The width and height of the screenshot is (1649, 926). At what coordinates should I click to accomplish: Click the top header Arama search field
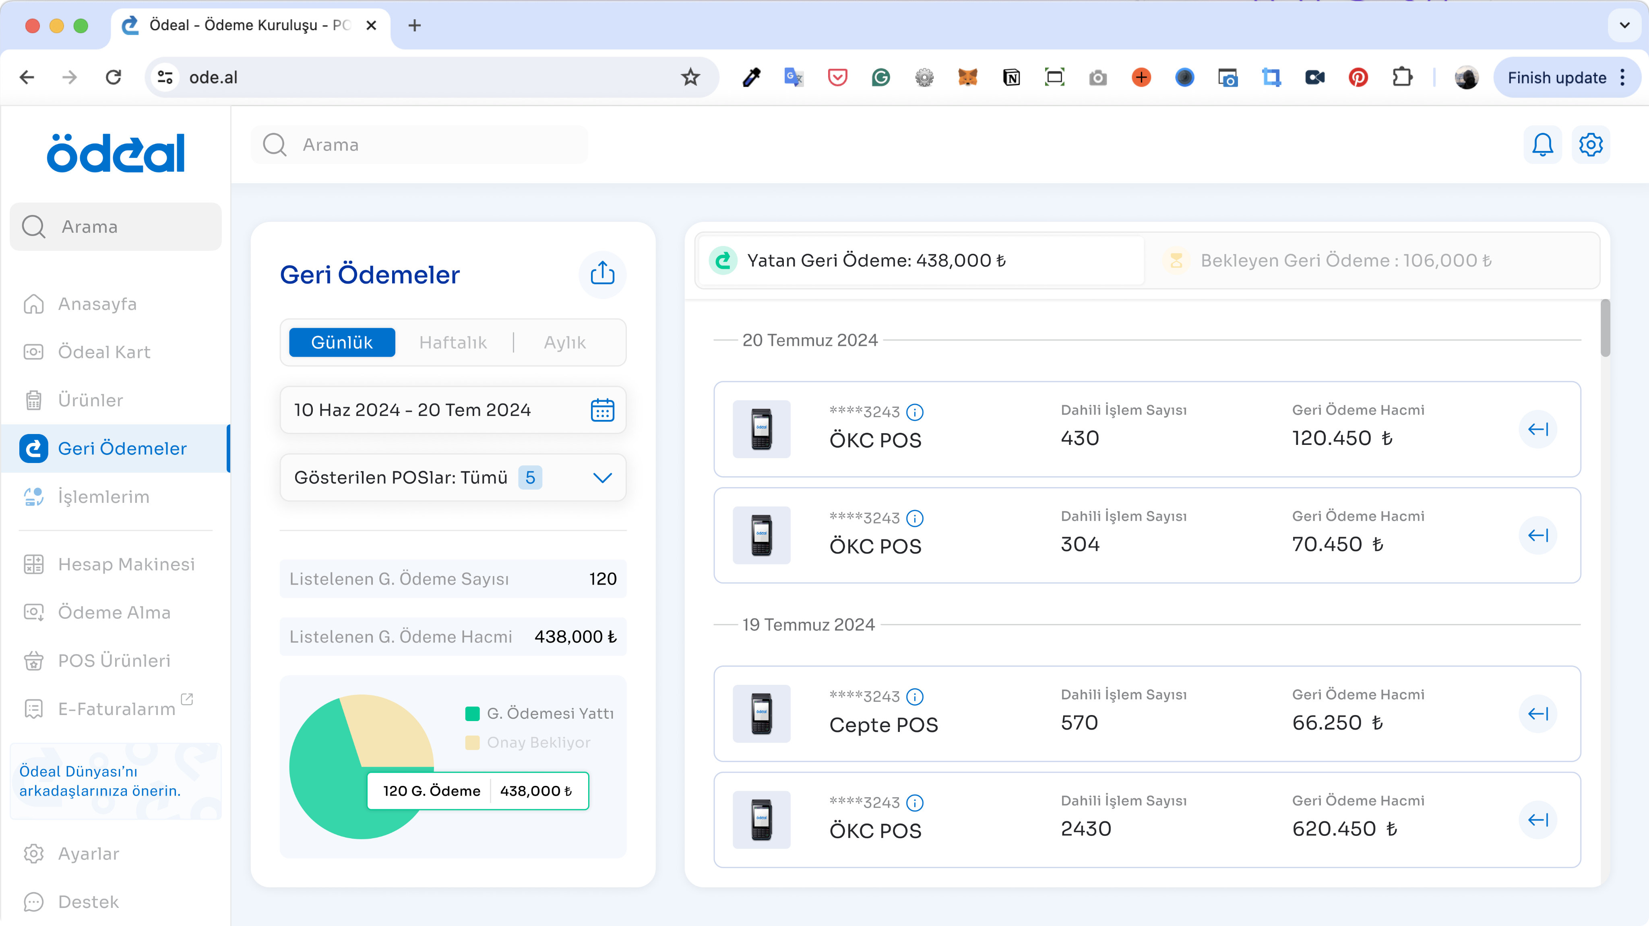(x=419, y=145)
